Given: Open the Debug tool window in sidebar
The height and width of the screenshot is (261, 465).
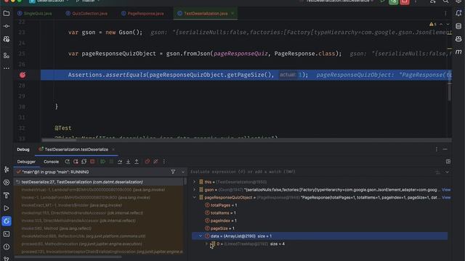Looking at the screenshot, I should click(x=7, y=221).
